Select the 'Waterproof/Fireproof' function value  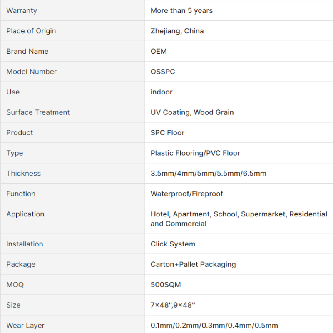[187, 194]
